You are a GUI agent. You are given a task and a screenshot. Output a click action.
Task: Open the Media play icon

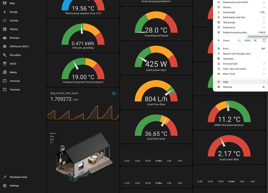tap(5, 72)
